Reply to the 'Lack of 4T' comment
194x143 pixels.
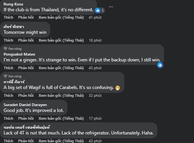(26, 141)
